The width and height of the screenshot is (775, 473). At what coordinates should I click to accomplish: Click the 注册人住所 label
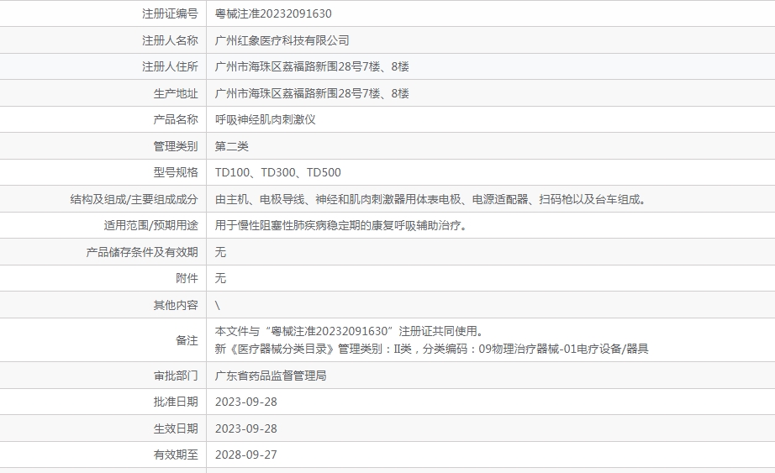coord(170,66)
